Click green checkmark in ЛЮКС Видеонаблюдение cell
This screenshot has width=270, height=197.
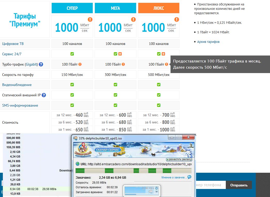pos(159,85)
